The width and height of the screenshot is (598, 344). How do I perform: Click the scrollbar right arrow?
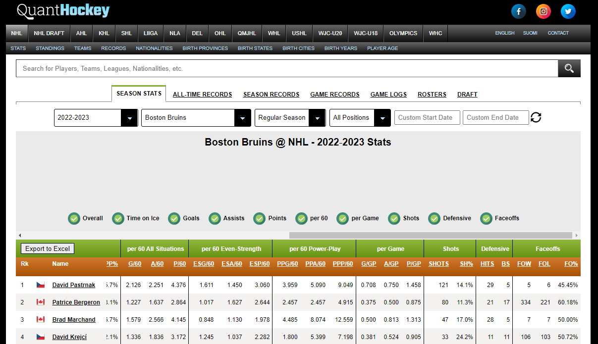(x=577, y=235)
